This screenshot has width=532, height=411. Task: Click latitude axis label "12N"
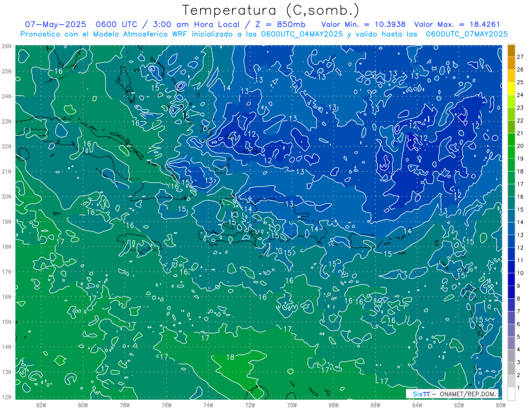click(x=7, y=397)
